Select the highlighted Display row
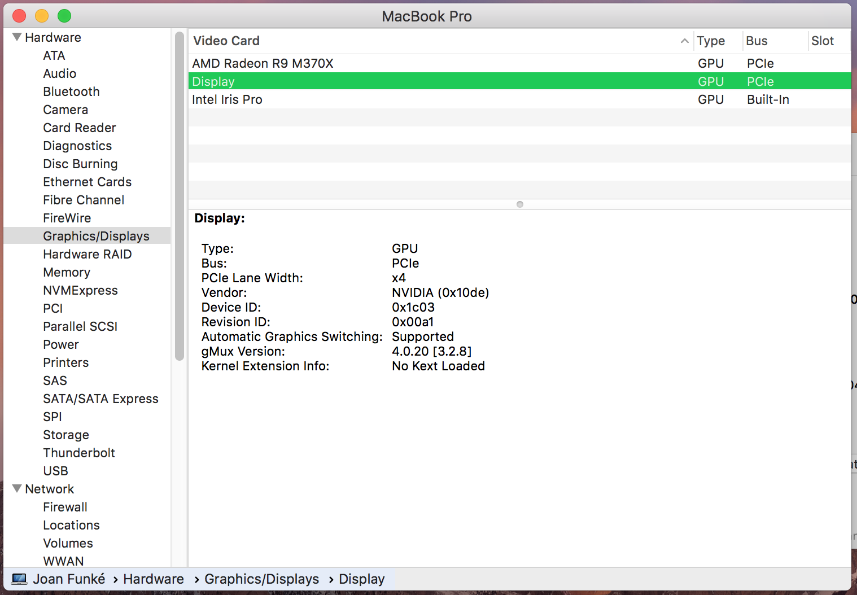The image size is (857, 595). pyautogui.click(x=519, y=81)
